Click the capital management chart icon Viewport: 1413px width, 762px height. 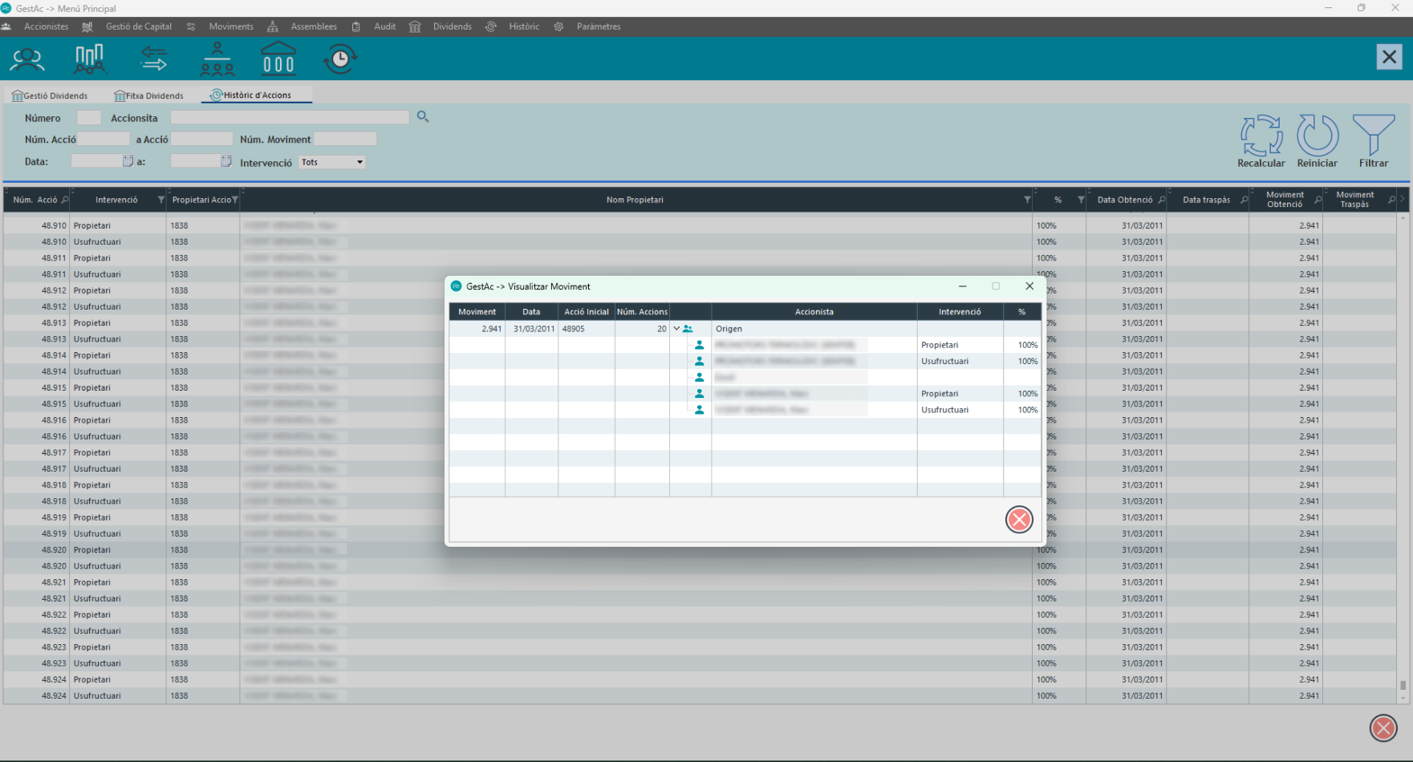89,59
